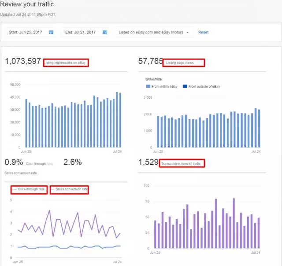Click the End date field Jul 24, 2017
Image resolution: width=282 pixels, height=266 pixels.
point(80,32)
